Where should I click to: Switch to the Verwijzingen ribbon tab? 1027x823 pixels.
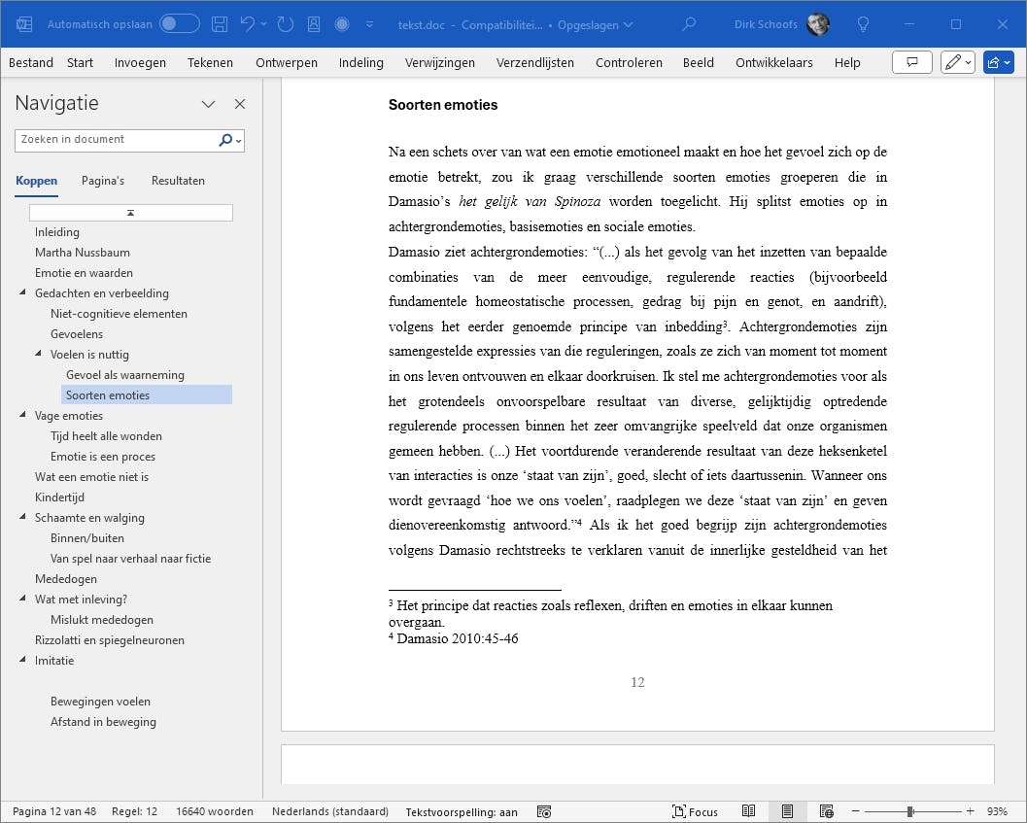pyautogui.click(x=440, y=62)
